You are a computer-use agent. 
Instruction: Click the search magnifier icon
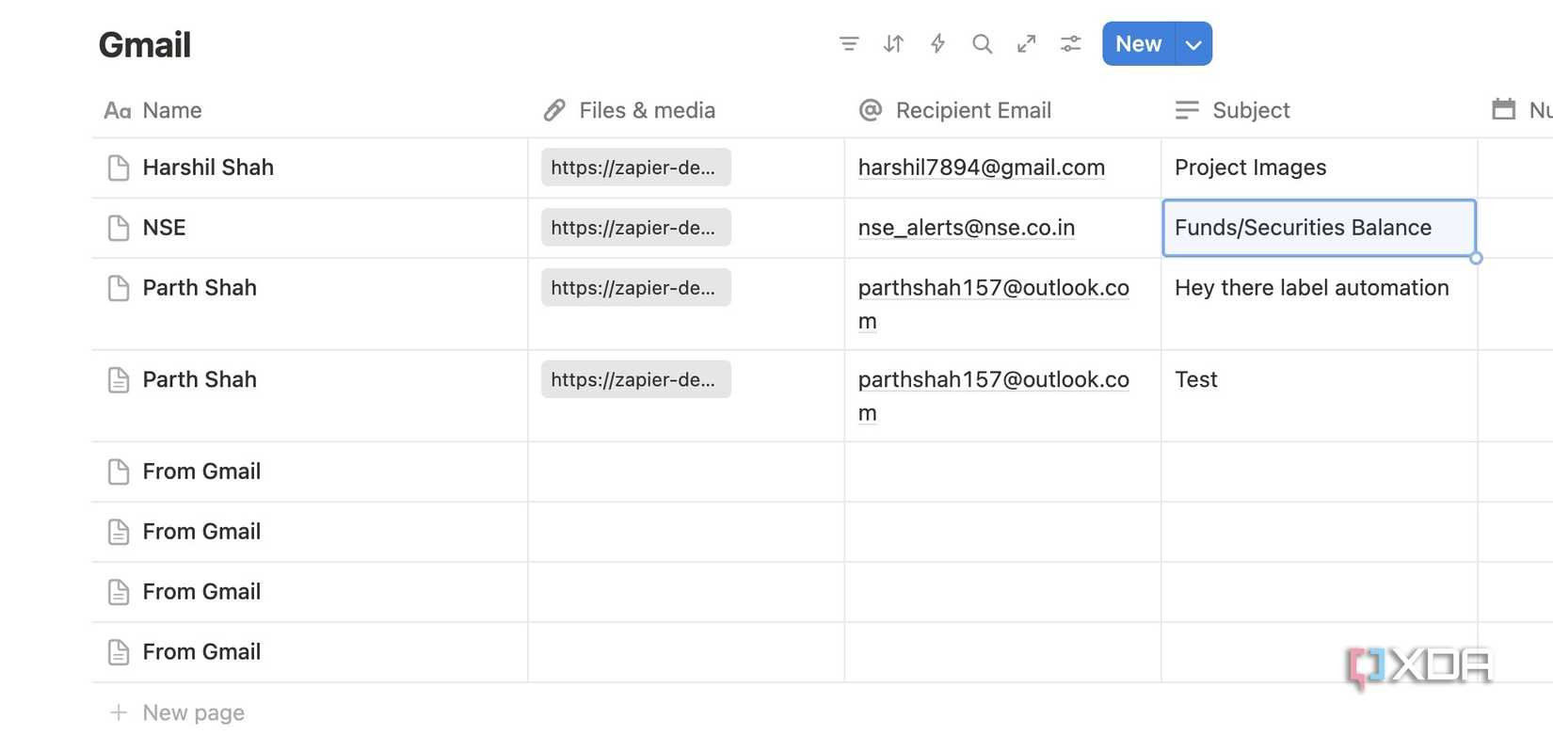tap(982, 43)
